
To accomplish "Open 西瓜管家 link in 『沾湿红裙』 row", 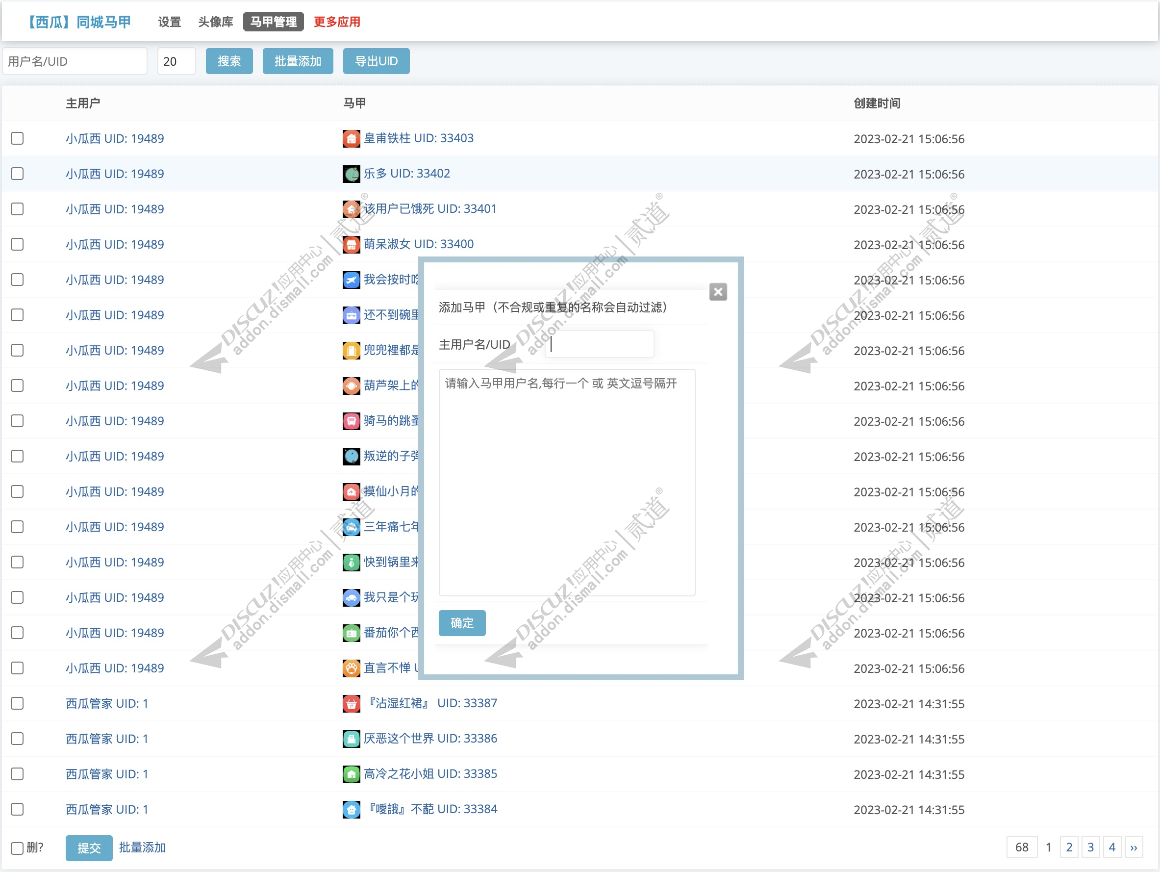I will [x=107, y=704].
